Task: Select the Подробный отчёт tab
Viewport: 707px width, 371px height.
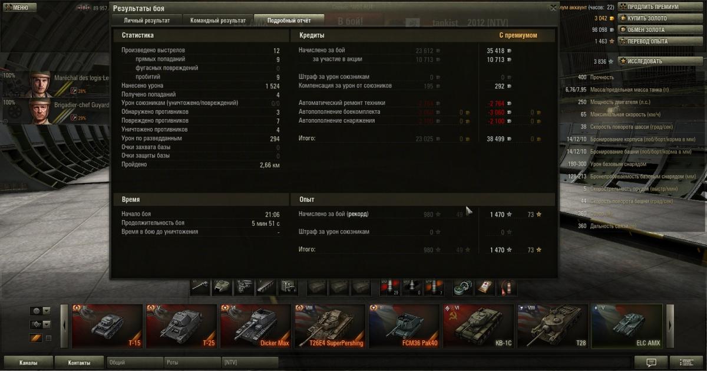Action: point(289,20)
